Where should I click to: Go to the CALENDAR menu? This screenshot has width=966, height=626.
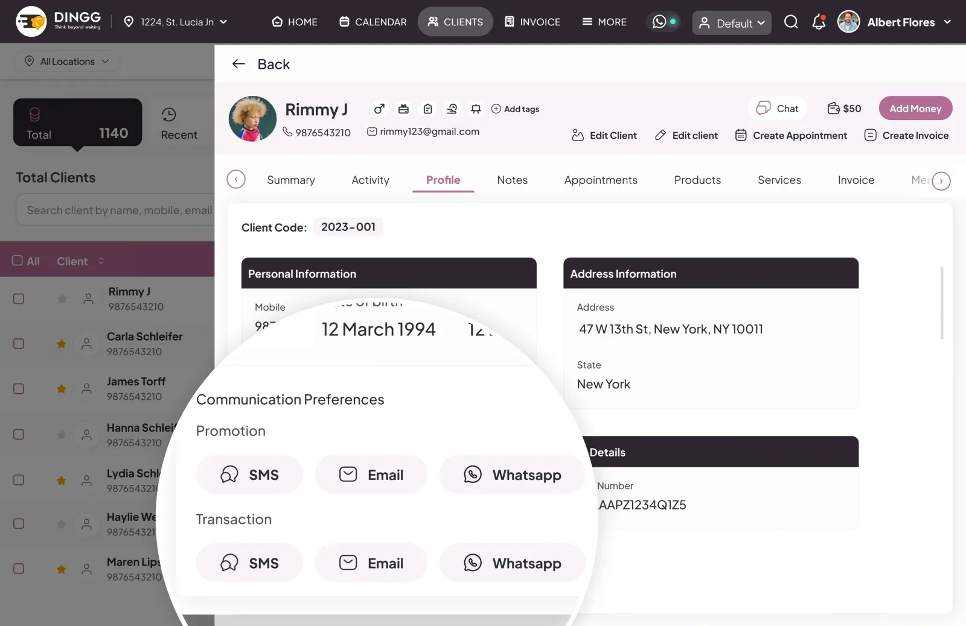(373, 22)
